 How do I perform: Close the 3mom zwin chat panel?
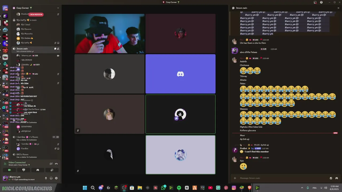(x=338, y=8)
